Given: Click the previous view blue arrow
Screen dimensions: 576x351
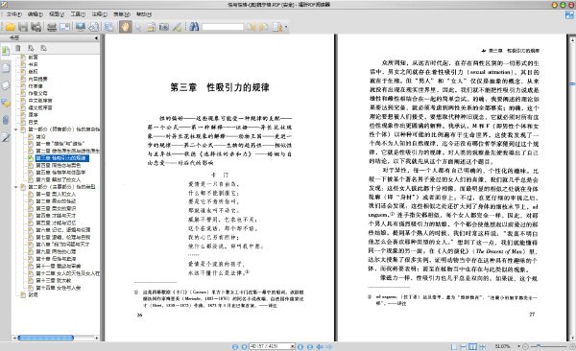Looking at the screenshot, I should (320, 346).
